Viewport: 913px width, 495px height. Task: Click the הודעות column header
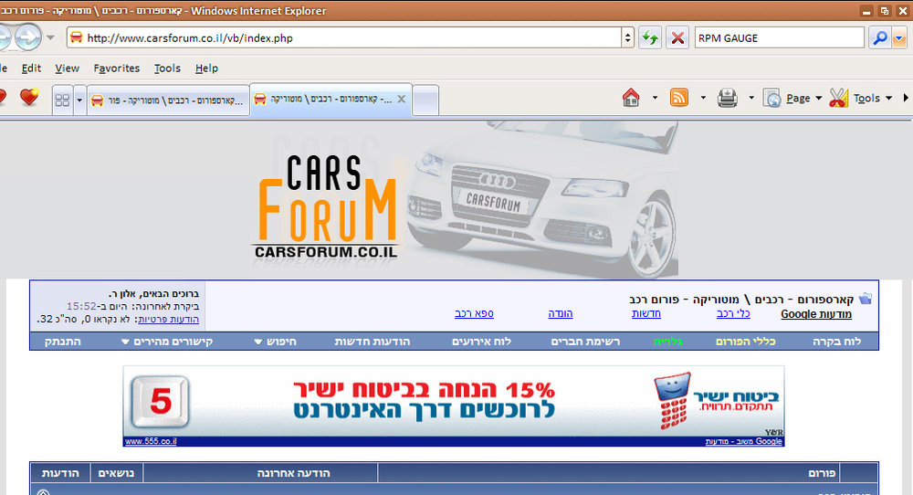click(60, 473)
